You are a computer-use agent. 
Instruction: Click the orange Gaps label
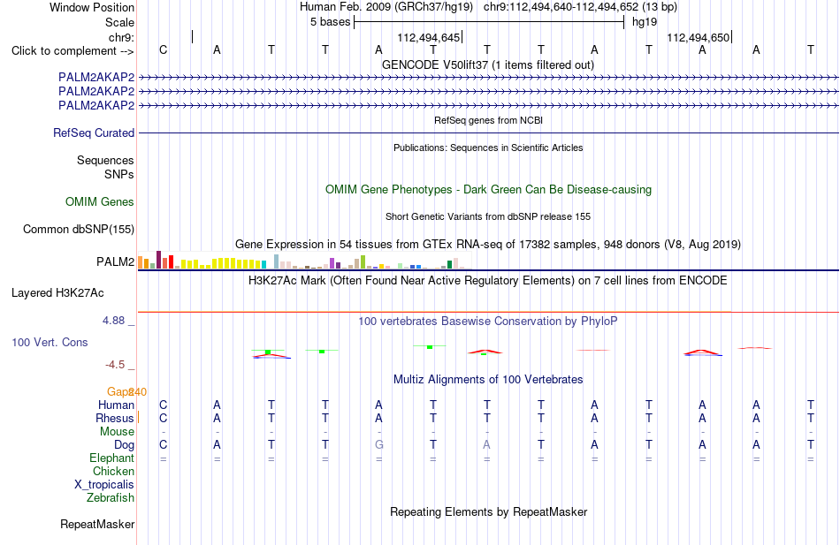click(x=120, y=392)
